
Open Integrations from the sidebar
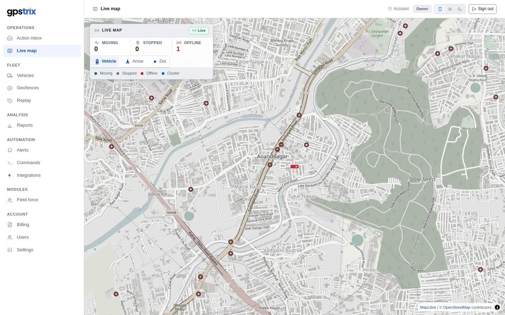coord(42,175)
